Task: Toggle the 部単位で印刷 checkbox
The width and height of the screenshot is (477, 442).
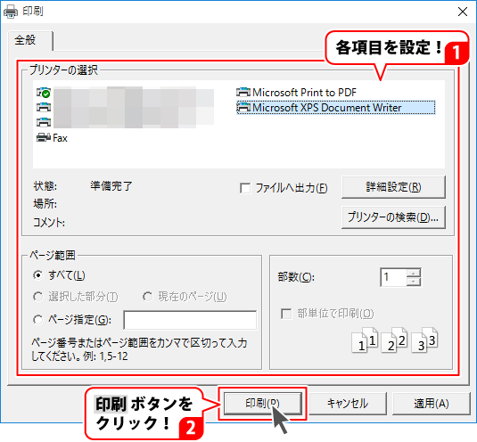Action: pos(286,314)
